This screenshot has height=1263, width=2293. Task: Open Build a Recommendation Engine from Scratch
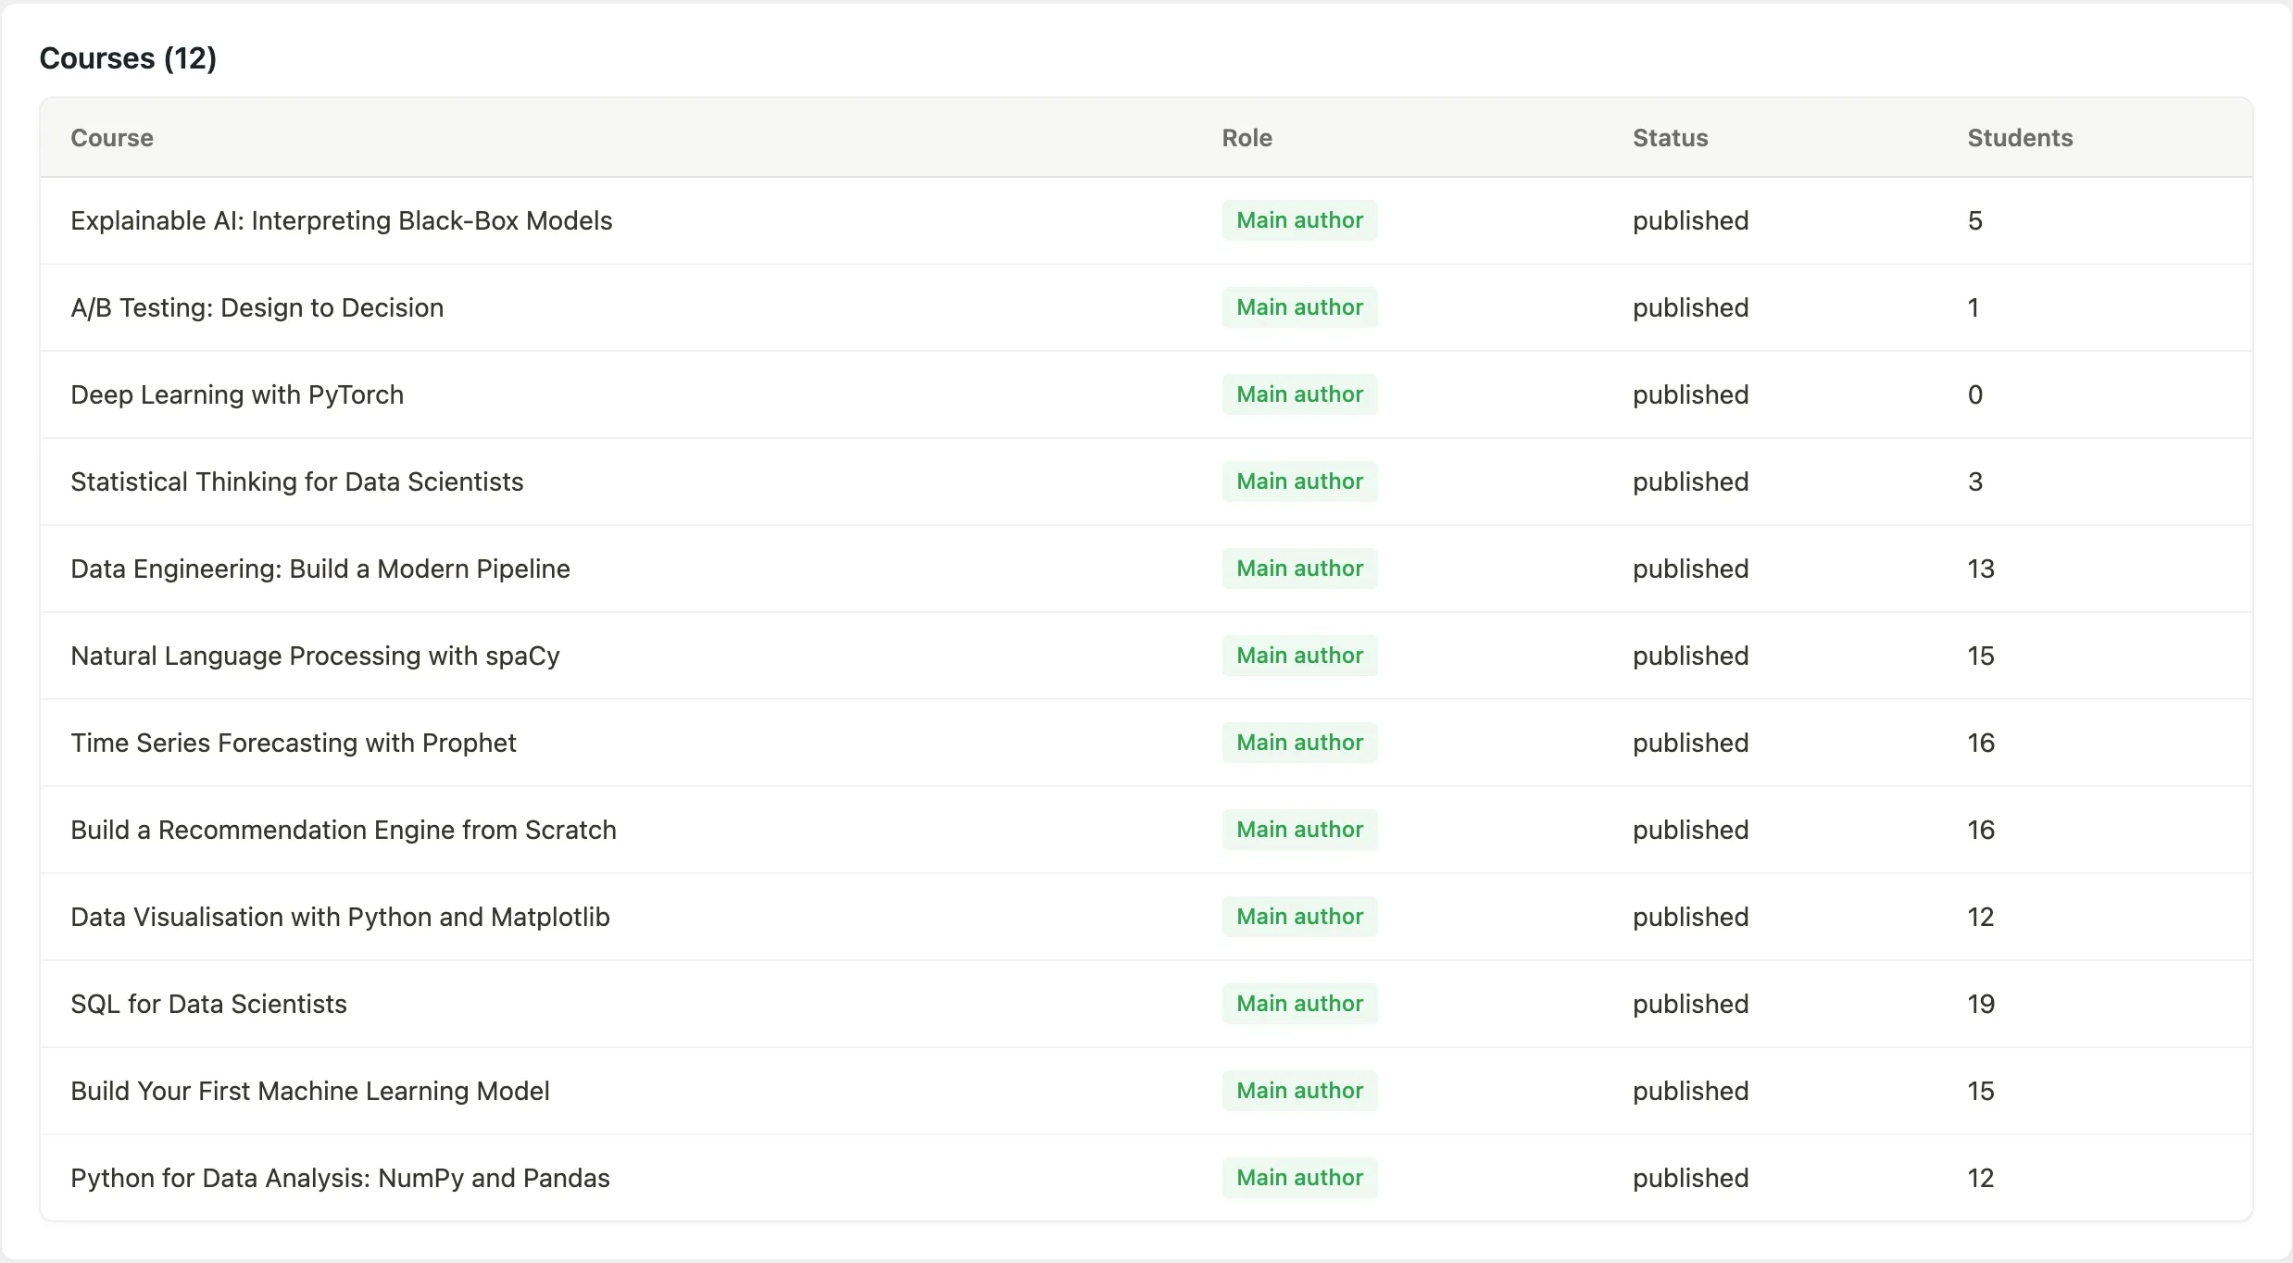(x=344, y=830)
